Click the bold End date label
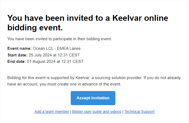189x123 pixels. tap(17, 61)
